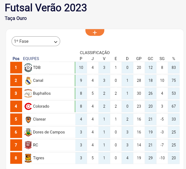The height and width of the screenshot is (169, 186).
Task: Click the dropdown chevron arrow
Action: 56,42
